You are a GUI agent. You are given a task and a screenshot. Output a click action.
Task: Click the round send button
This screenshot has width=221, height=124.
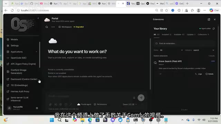[x=141, y=98]
